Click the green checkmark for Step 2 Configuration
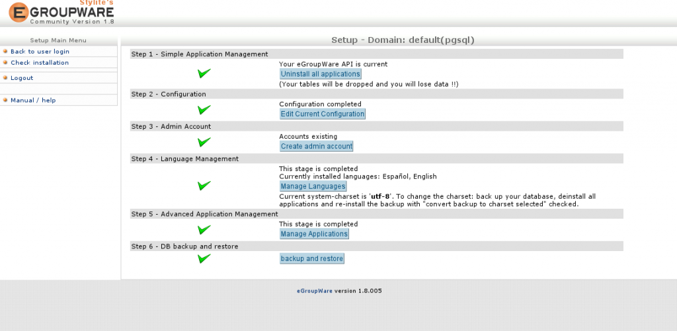677x331 pixels. (204, 110)
